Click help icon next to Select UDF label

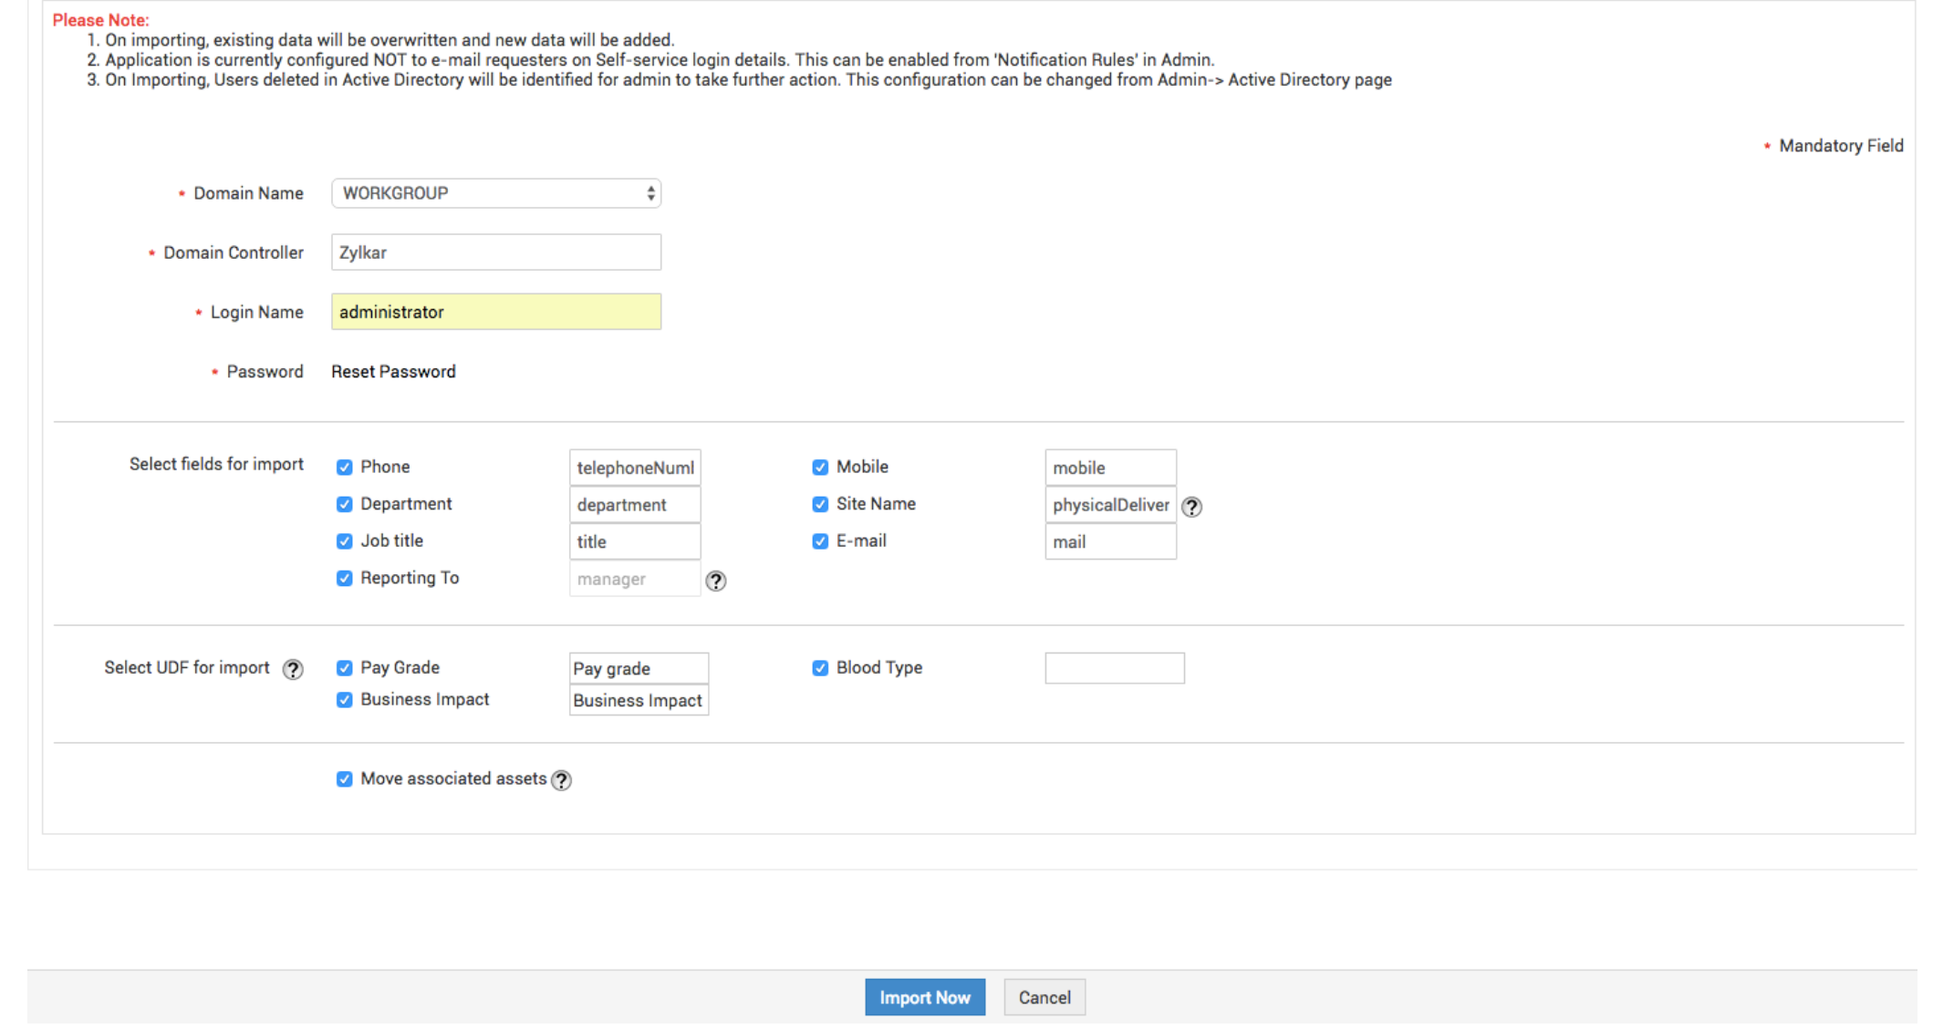point(292,669)
